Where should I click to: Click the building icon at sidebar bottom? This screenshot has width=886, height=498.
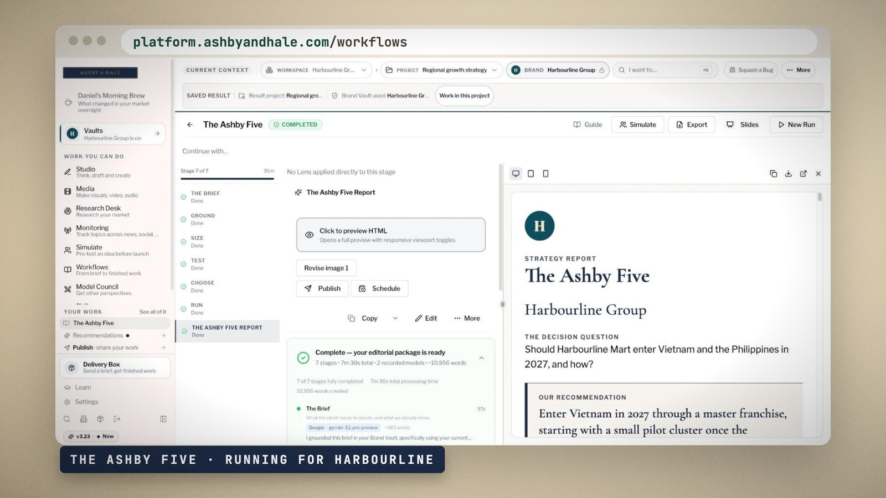point(84,419)
